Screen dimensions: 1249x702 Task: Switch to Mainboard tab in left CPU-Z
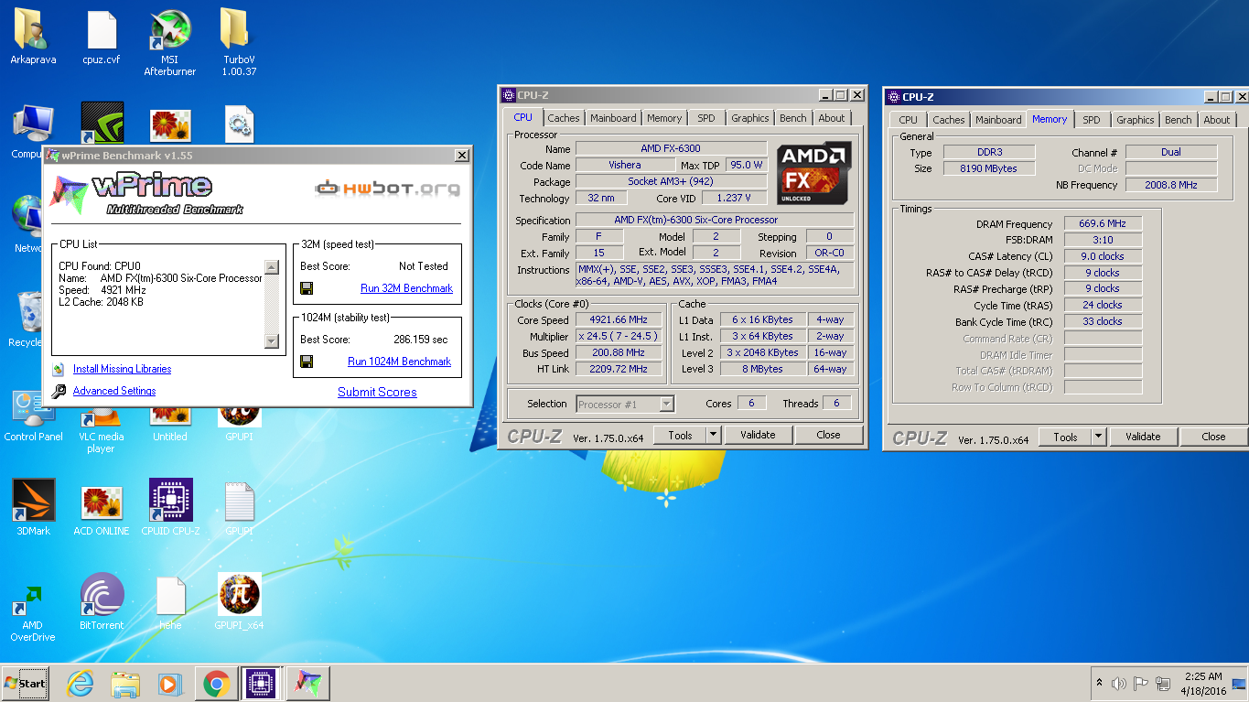click(x=613, y=118)
